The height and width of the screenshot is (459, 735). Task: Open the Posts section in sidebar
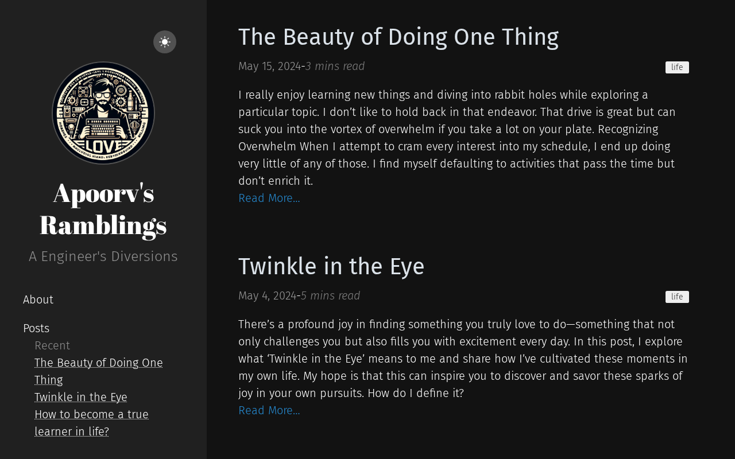[x=36, y=328]
